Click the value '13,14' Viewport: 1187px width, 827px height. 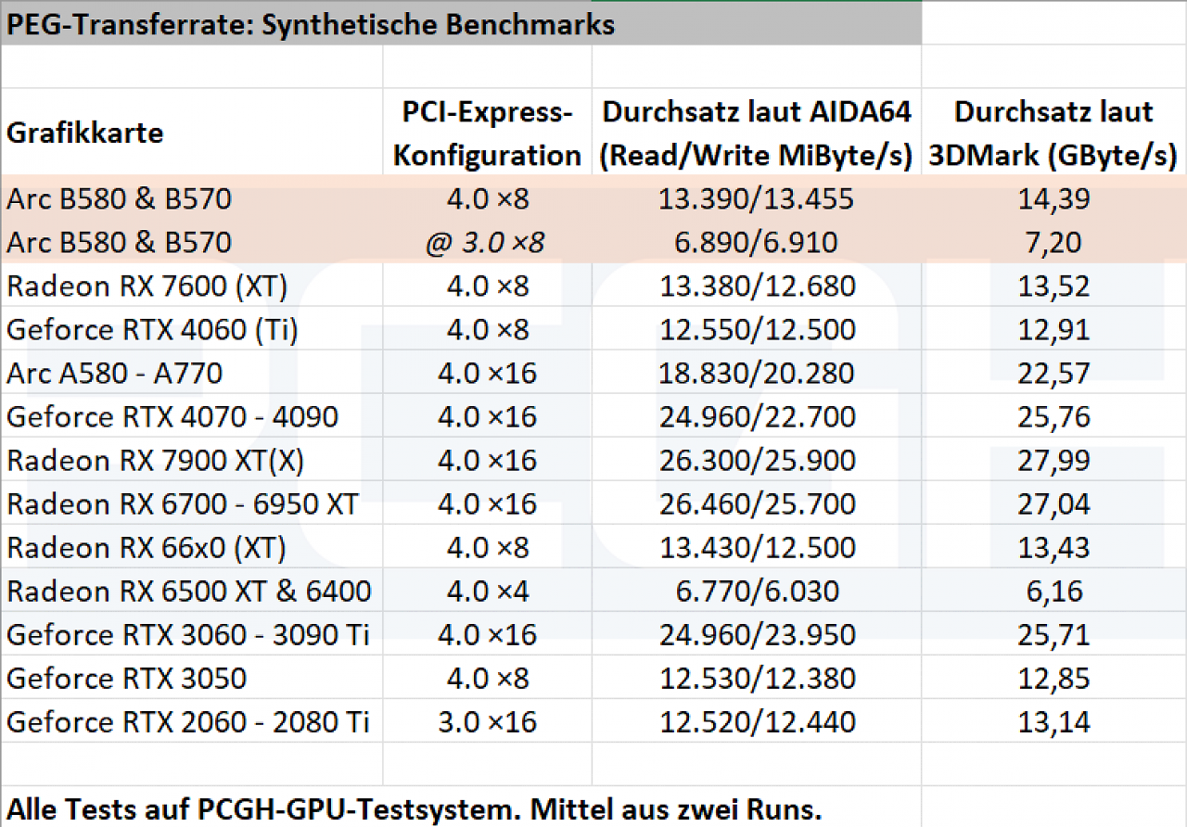pos(1053,720)
